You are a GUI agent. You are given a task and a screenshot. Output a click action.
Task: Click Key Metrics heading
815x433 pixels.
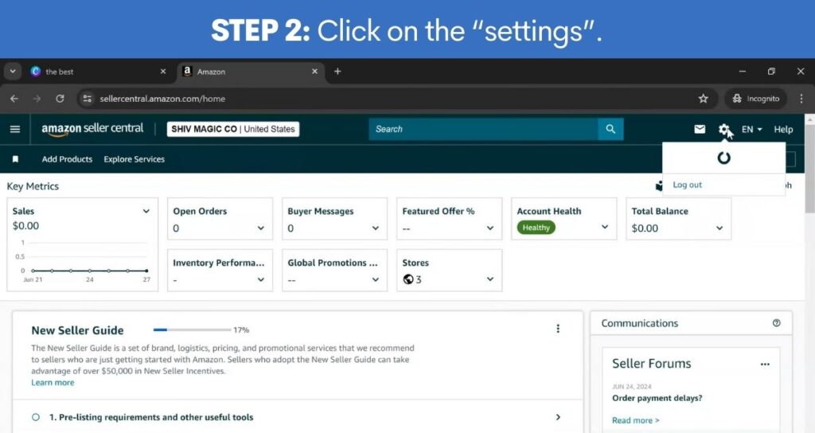click(x=33, y=186)
